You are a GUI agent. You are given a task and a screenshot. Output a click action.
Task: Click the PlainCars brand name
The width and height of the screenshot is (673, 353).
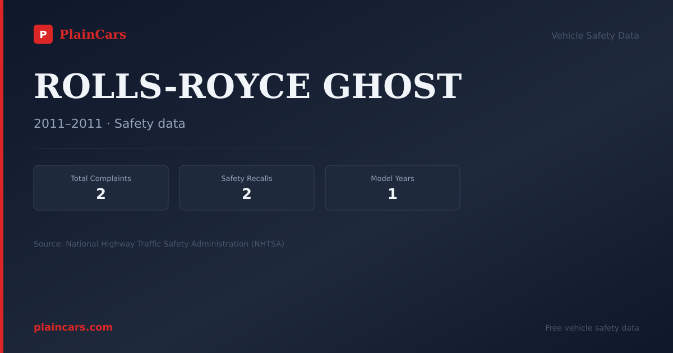point(93,35)
